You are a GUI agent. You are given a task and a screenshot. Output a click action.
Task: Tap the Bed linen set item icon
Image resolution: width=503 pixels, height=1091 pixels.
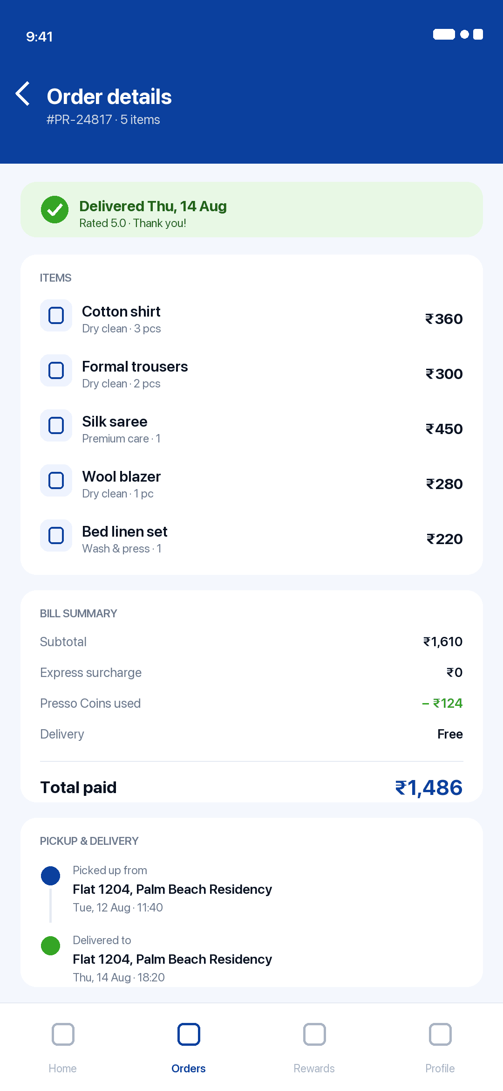(56, 536)
